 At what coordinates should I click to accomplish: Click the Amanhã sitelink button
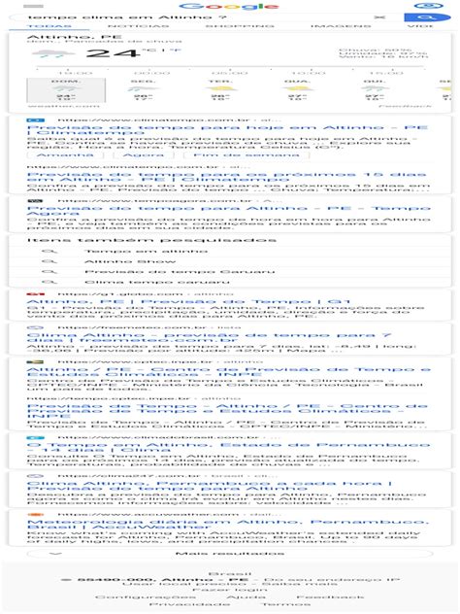(x=65, y=155)
